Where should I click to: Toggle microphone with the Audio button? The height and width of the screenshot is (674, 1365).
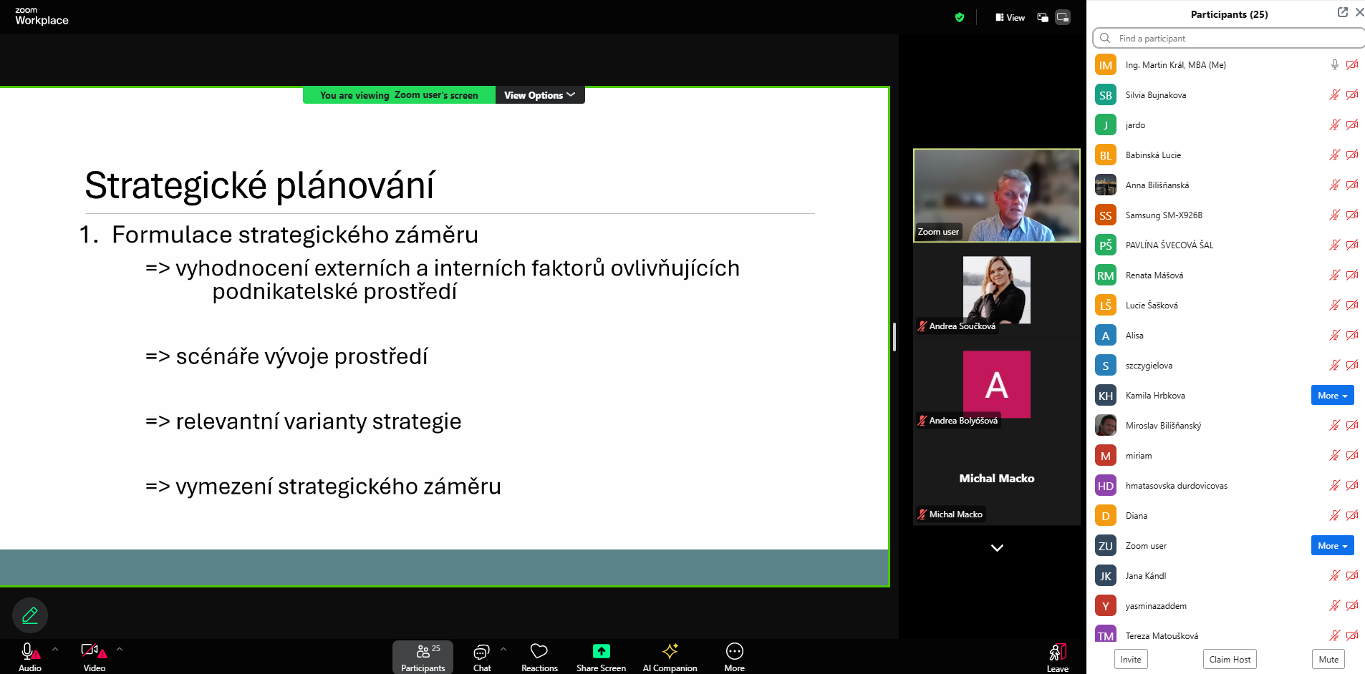(29, 652)
